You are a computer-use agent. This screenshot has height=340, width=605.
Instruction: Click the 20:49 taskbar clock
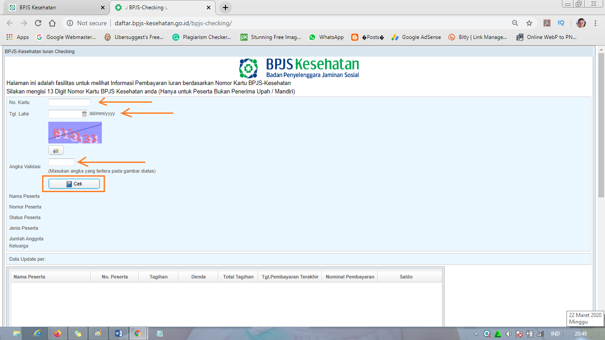[x=581, y=334]
